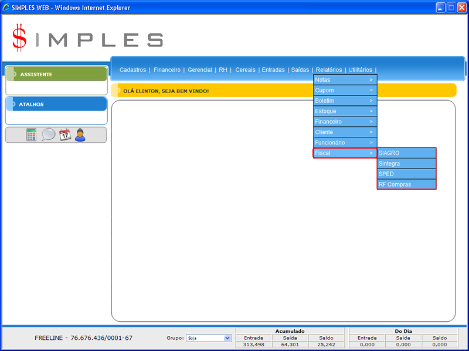469x351 pixels.
Task: Open the Utilitários menu
Action: click(x=360, y=70)
